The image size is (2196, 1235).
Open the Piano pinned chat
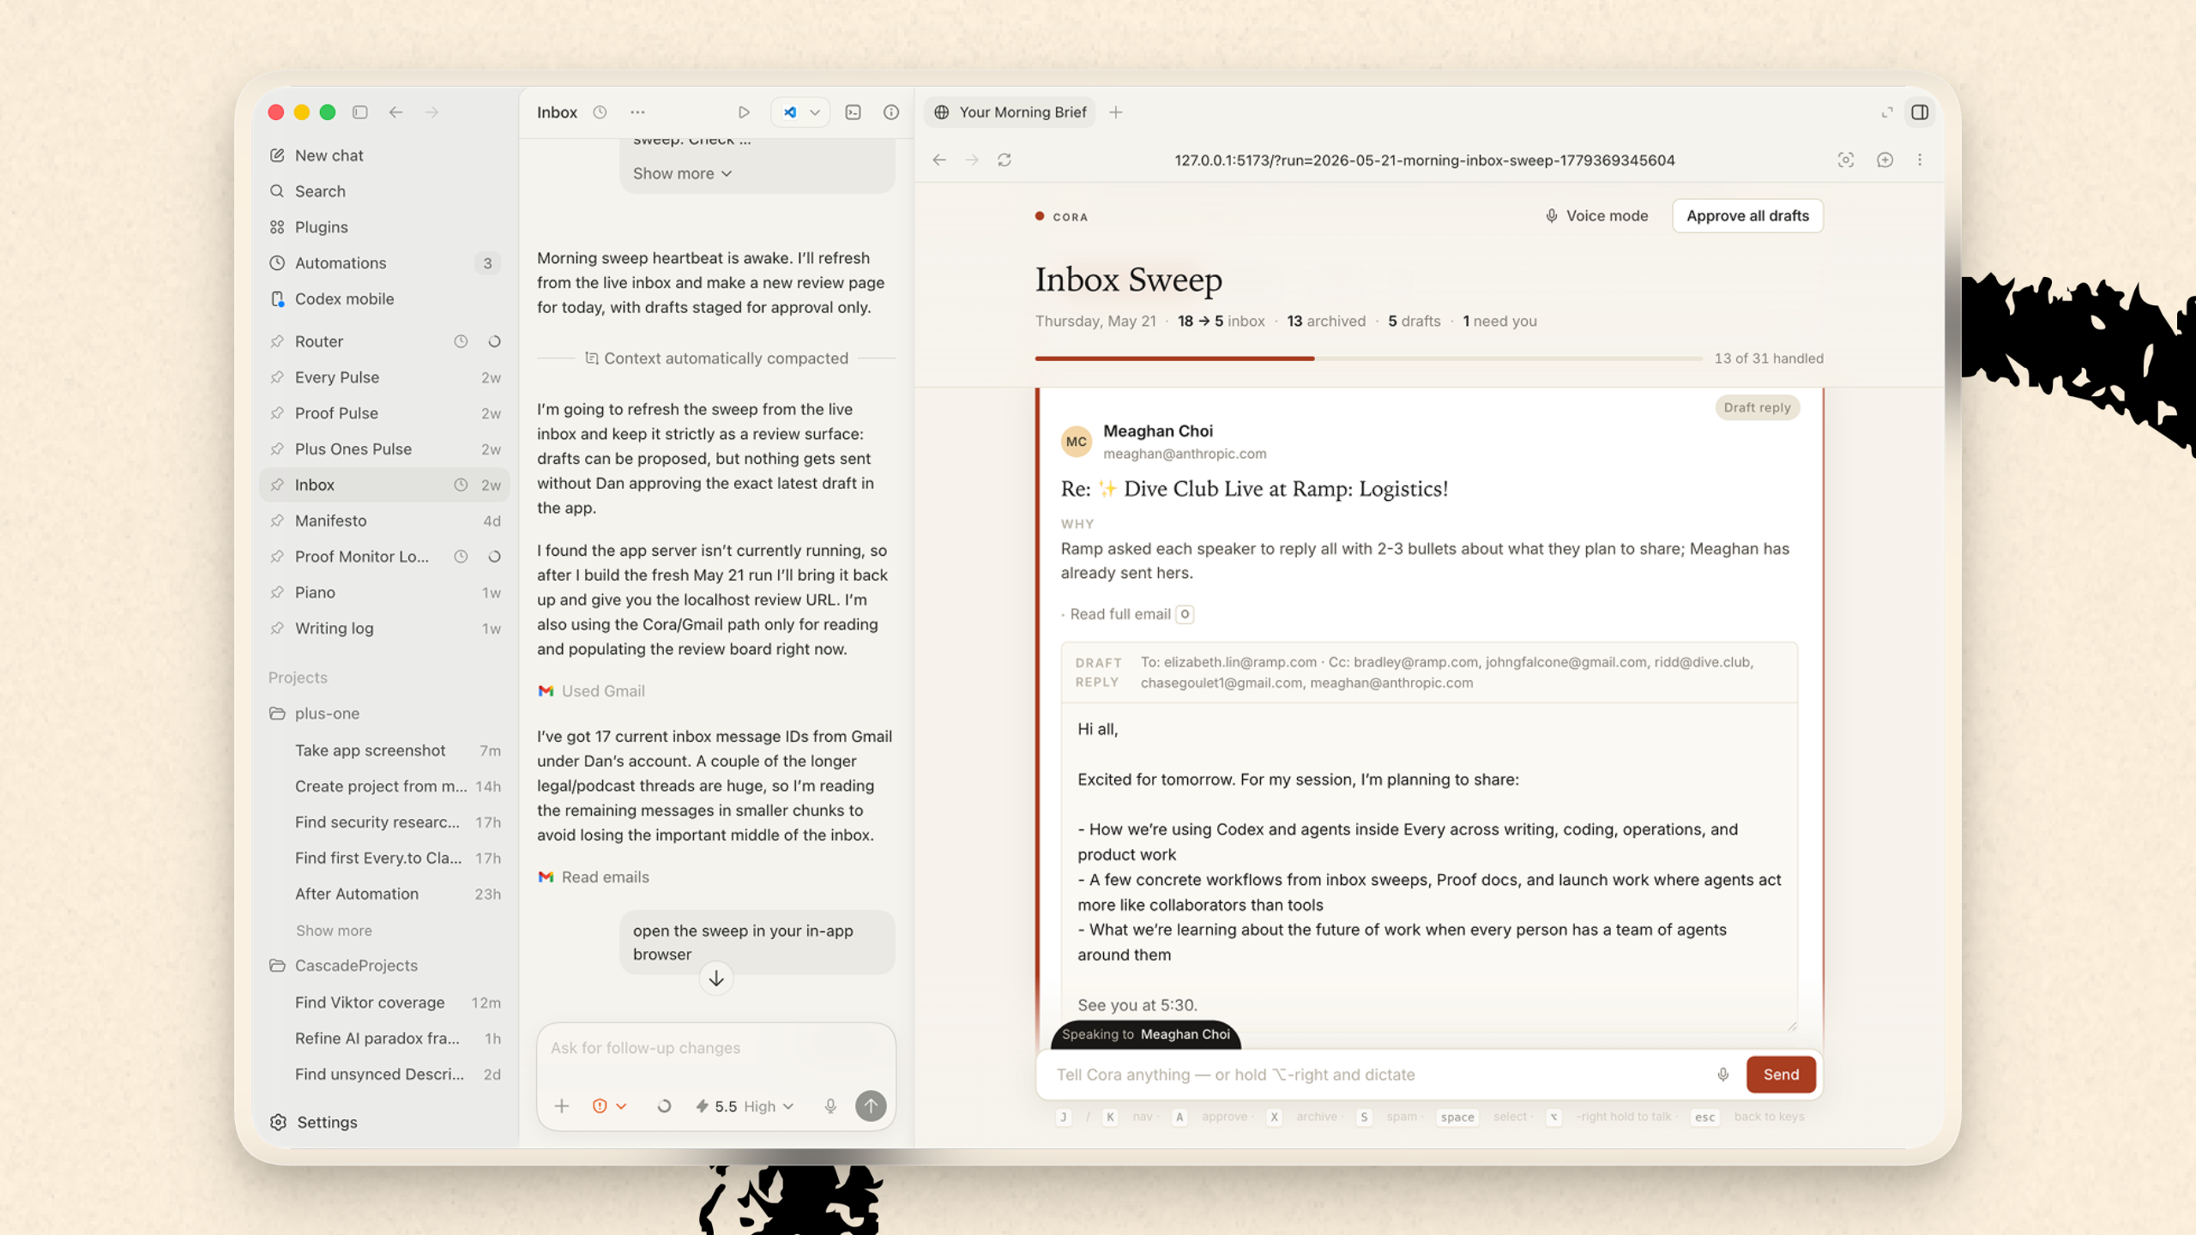[x=384, y=593]
